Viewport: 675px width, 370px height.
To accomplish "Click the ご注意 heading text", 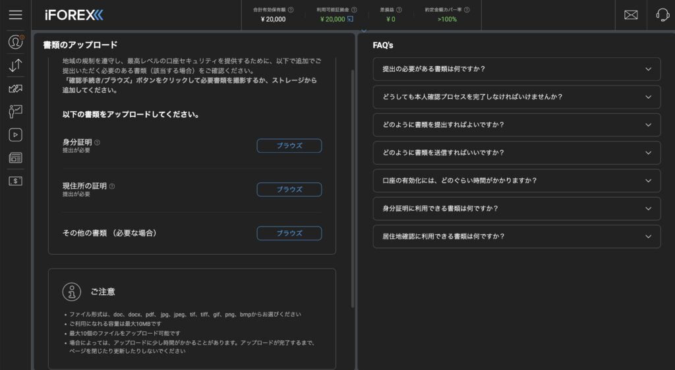I will tap(103, 292).
